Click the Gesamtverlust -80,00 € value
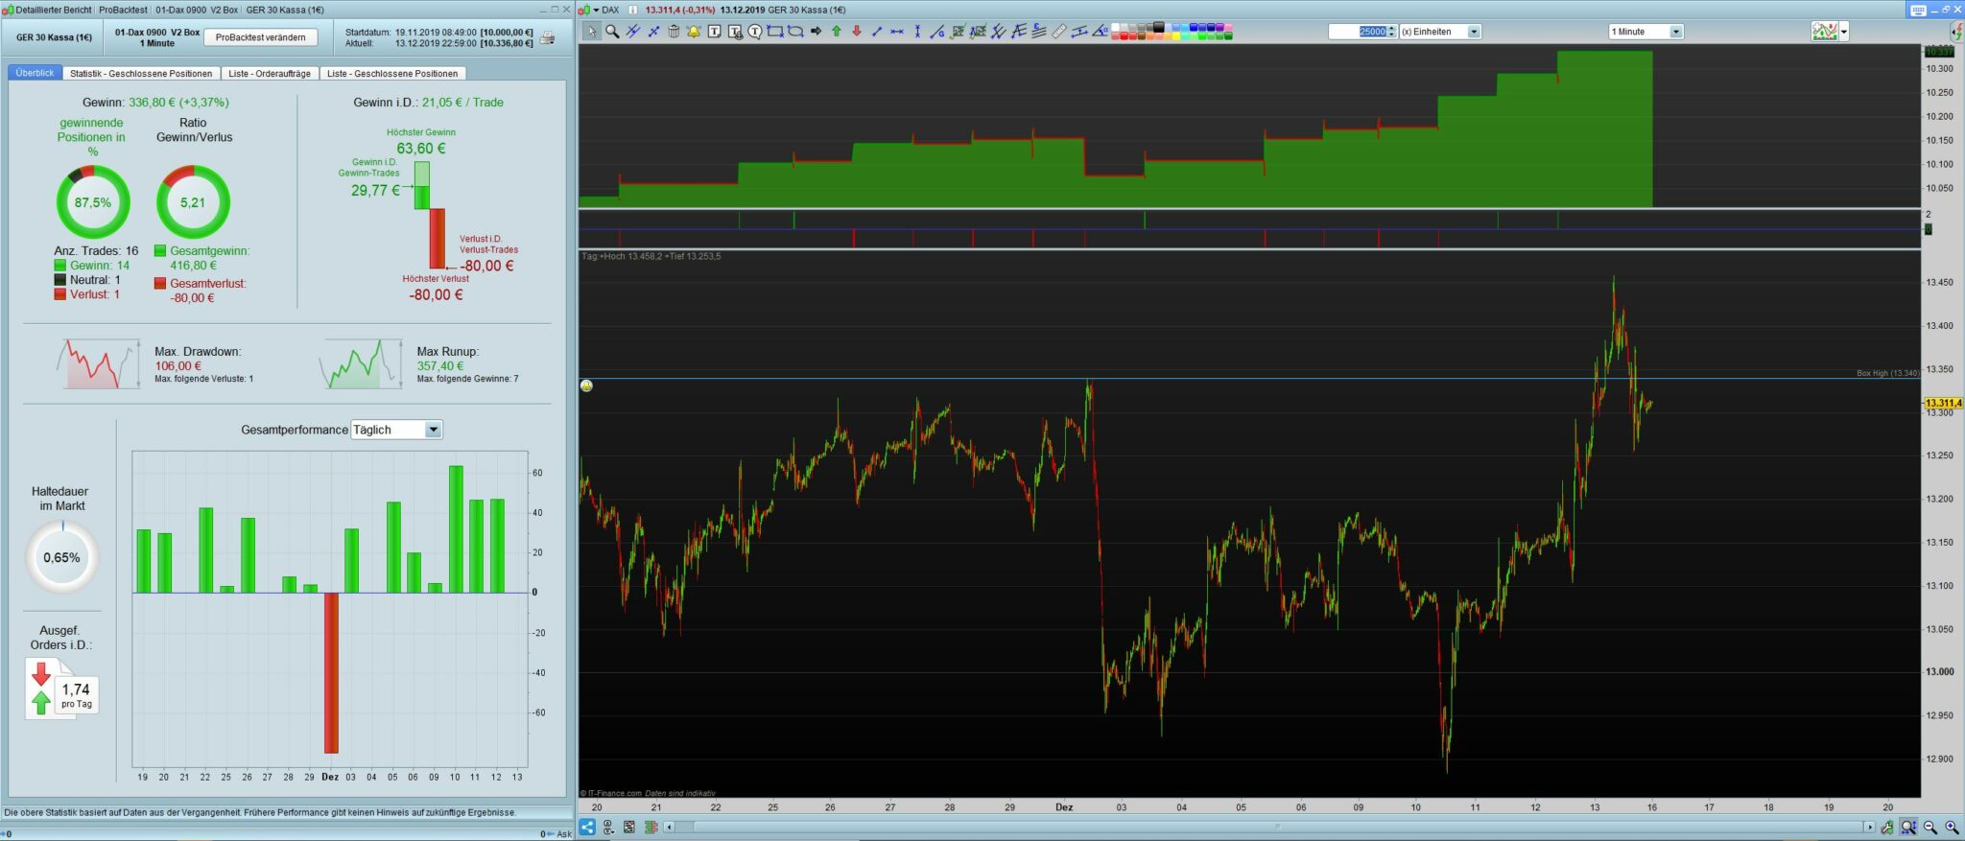 pos(193,298)
